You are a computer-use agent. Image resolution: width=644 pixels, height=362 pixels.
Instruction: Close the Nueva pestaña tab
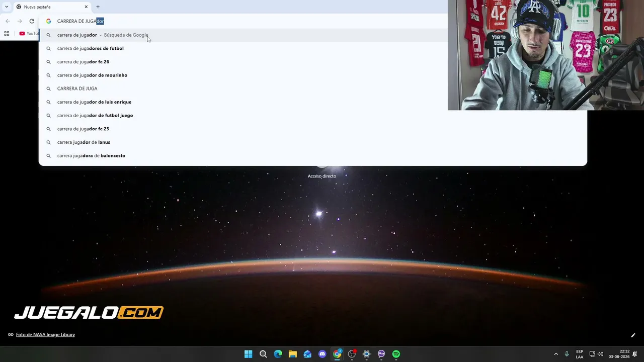click(x=86, y=7)
